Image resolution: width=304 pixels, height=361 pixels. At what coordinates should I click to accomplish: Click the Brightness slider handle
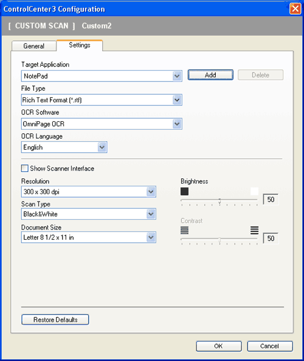coord(219,201)
